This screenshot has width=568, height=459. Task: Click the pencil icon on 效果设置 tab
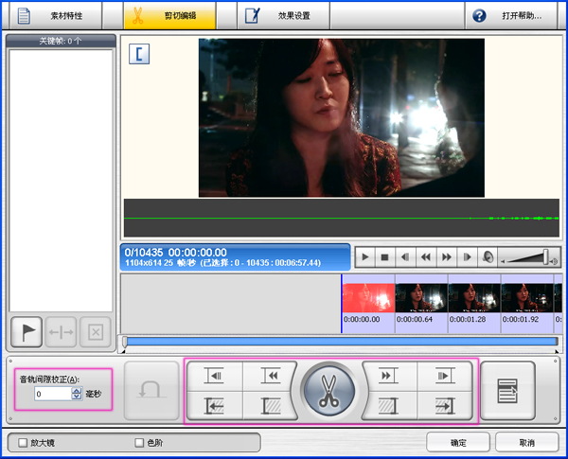coord(253,15)
